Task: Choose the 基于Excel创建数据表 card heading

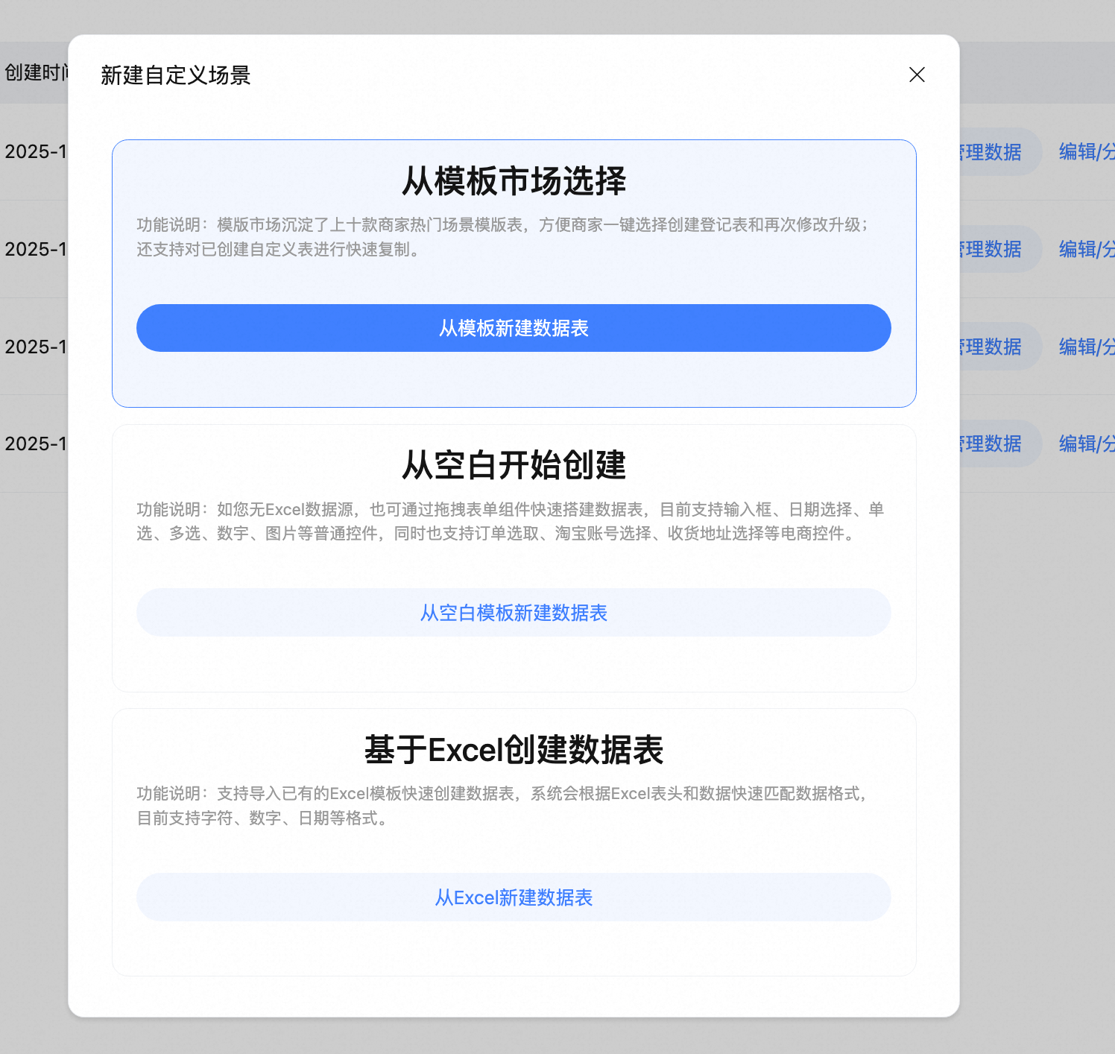Action: tap(514, 750)
